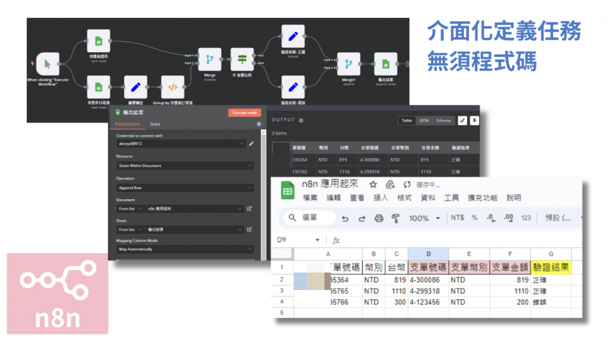Click the sync status icon beside 儲存中
Image resolution: width=608 pixels, height=341 pixels.
407,184
